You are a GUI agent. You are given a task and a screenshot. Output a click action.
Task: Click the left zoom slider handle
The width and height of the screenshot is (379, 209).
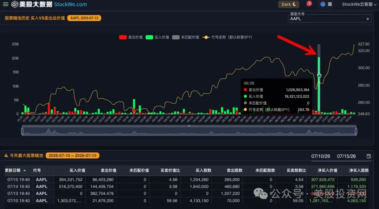click(22, 131)
